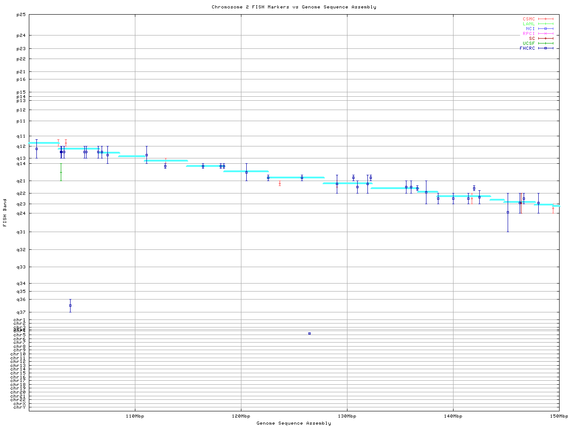
Task: Pick the UCSF legend entry text
Action: pyautogui.click(x=529, y=43)
